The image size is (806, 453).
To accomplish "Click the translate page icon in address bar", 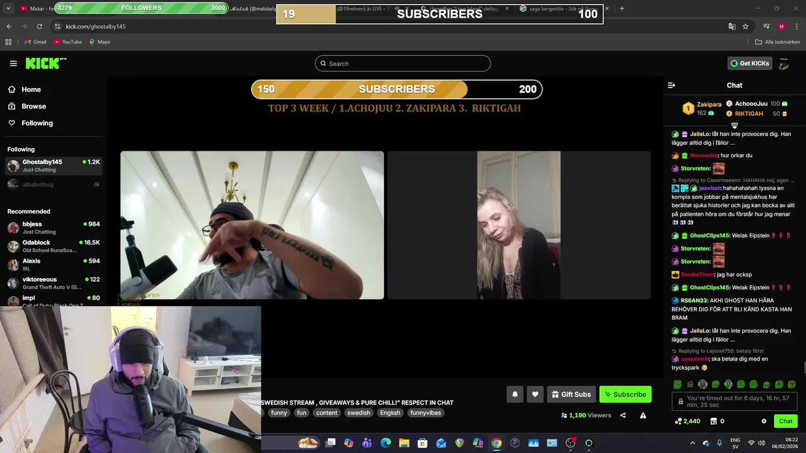I will coord(732,26).
